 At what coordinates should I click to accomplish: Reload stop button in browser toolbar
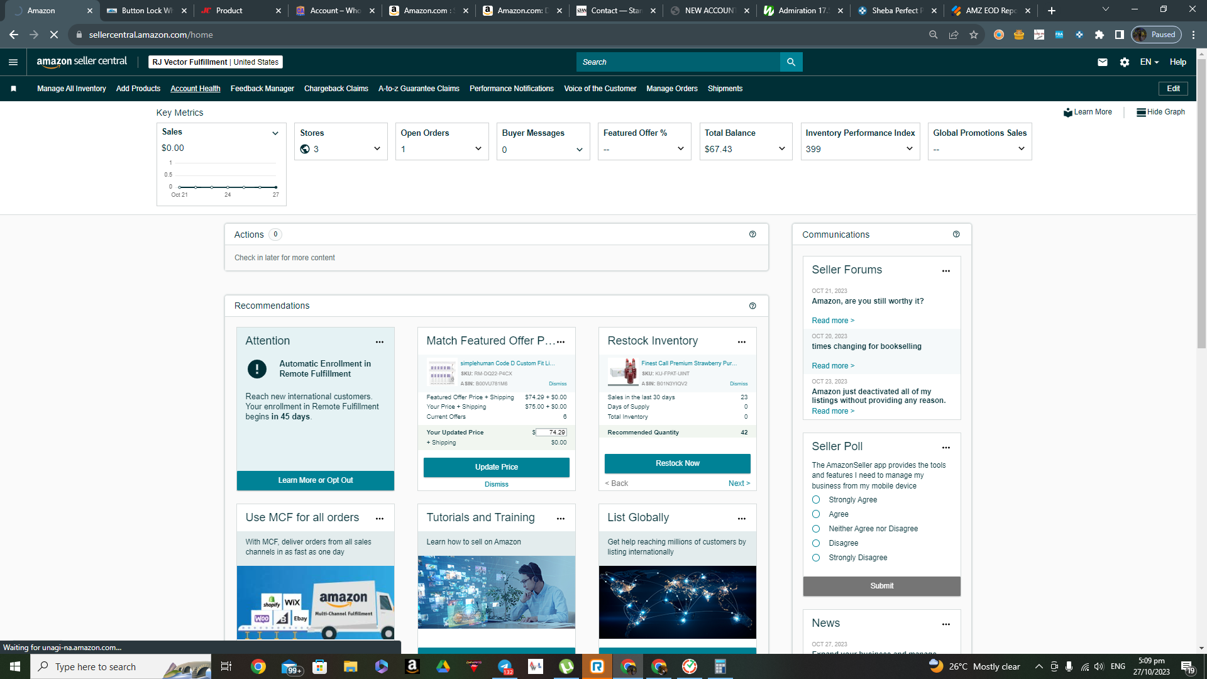54,35
